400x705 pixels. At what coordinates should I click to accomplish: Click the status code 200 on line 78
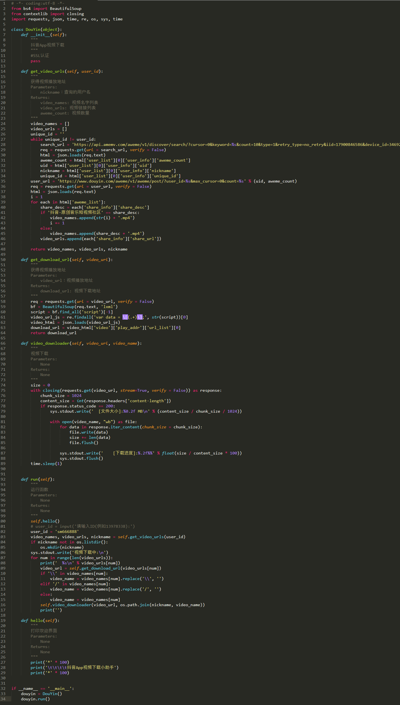click(x=109, y=406)
